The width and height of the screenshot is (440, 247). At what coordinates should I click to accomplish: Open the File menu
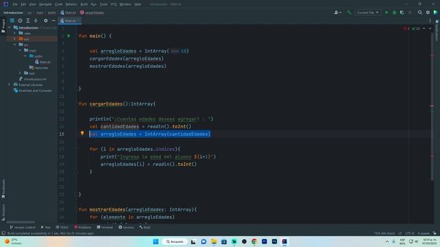click(15, 4)
